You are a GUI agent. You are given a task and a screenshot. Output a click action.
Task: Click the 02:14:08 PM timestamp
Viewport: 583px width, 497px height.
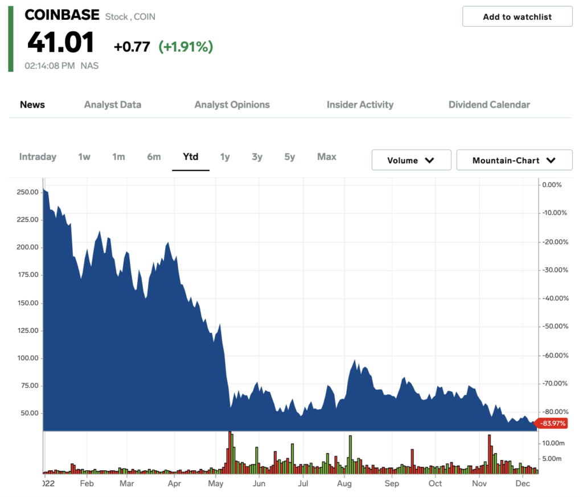(x=50, y=66)
